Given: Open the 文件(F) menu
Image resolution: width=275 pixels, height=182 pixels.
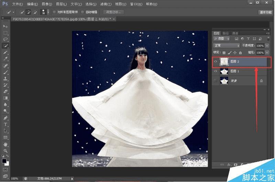Looking at the screenshot, I should (x=18, y=4).
